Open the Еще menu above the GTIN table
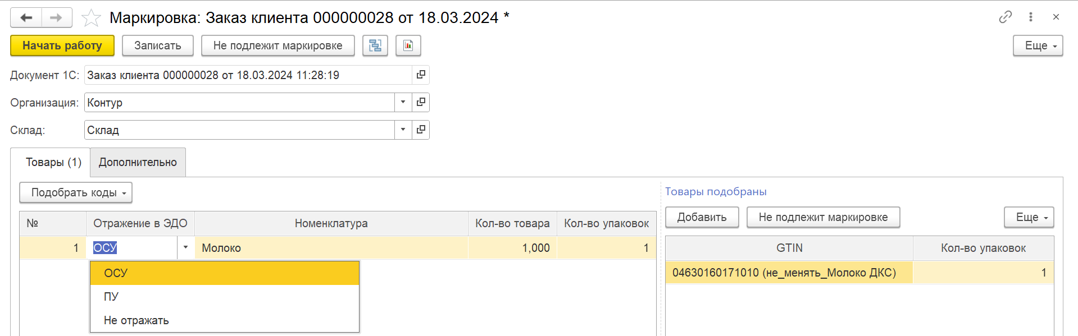This screenshot has width=1078, height=336. [x=1029, y=217]
